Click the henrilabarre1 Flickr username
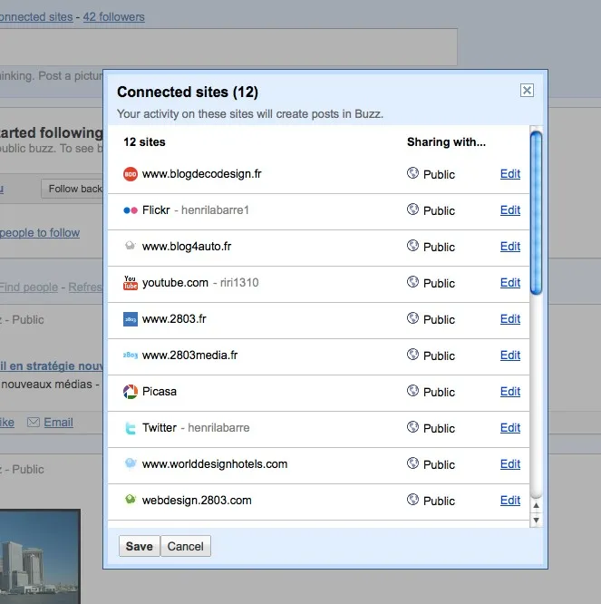This screenshot has height=604, width=601. 215,209
